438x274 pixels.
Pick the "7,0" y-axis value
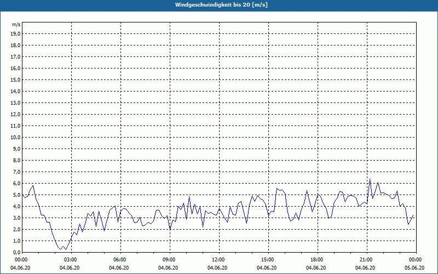pos(17,172)
